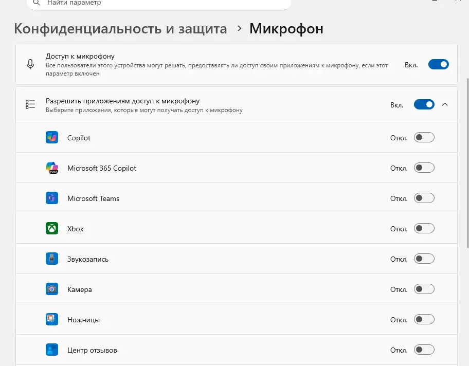Click the Xbox app icon
Viewport: 469px width, 366px height.
pos(52,229)
